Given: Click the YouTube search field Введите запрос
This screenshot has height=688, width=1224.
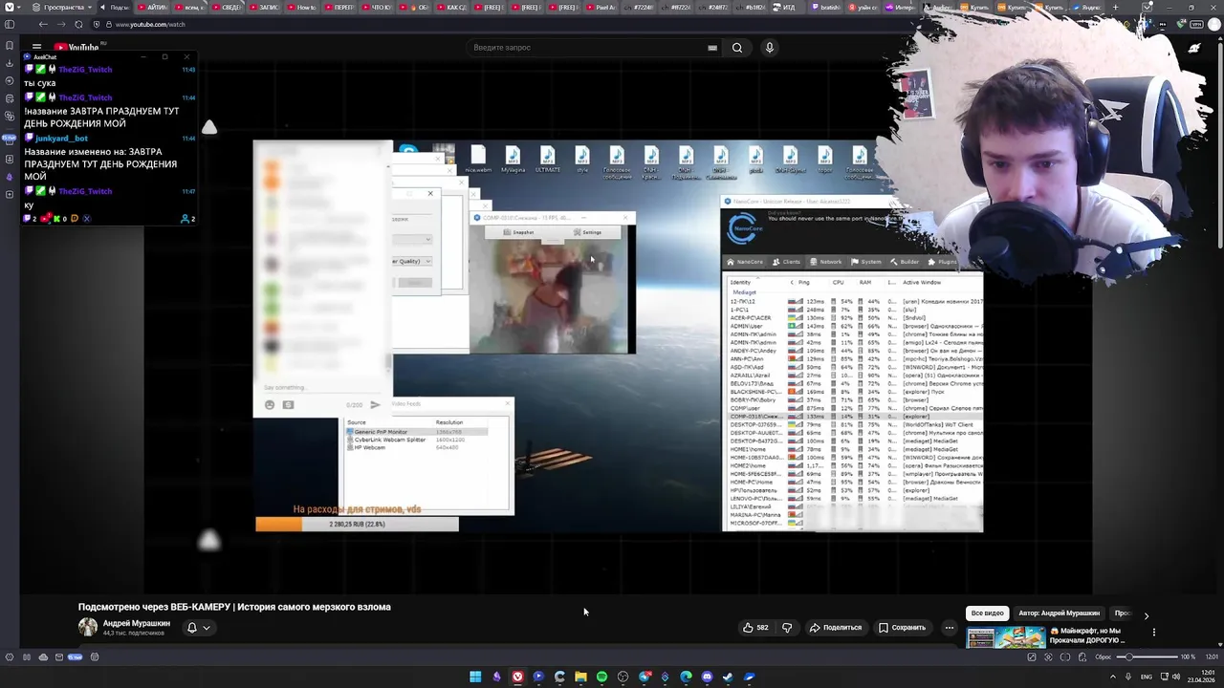Looking at the screenshot, I should (588, 48).
